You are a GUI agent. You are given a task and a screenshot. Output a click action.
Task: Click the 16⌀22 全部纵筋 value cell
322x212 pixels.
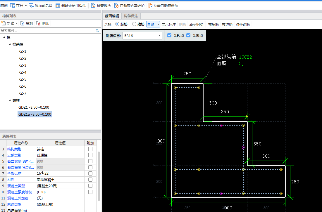pyautogui.click(x=60, y=173)
